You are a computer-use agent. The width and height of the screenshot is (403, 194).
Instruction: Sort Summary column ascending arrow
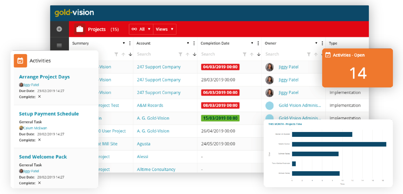click(x=123, y=54)
